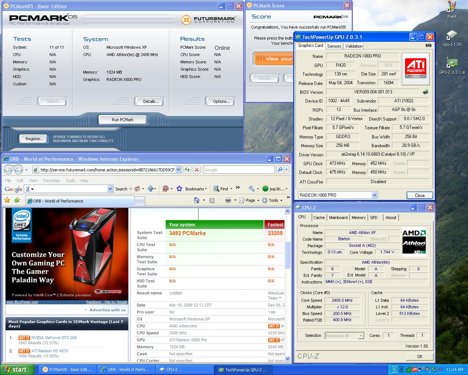Expand IE Tools toolbar dropdown
Viewport: 468px width, 375px height.
pos(281,201)
